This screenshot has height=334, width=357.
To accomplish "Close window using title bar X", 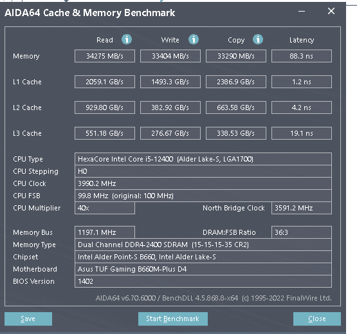I will pos(331,11).
